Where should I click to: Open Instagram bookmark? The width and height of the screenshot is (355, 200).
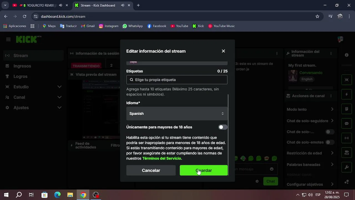pyautogui.click(x=109, y=26)
